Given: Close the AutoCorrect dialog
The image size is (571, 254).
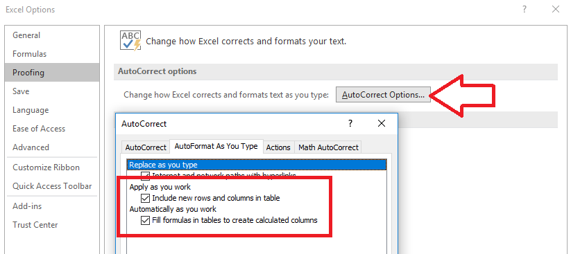Looking at the screenshot, I should coord(382,124).
